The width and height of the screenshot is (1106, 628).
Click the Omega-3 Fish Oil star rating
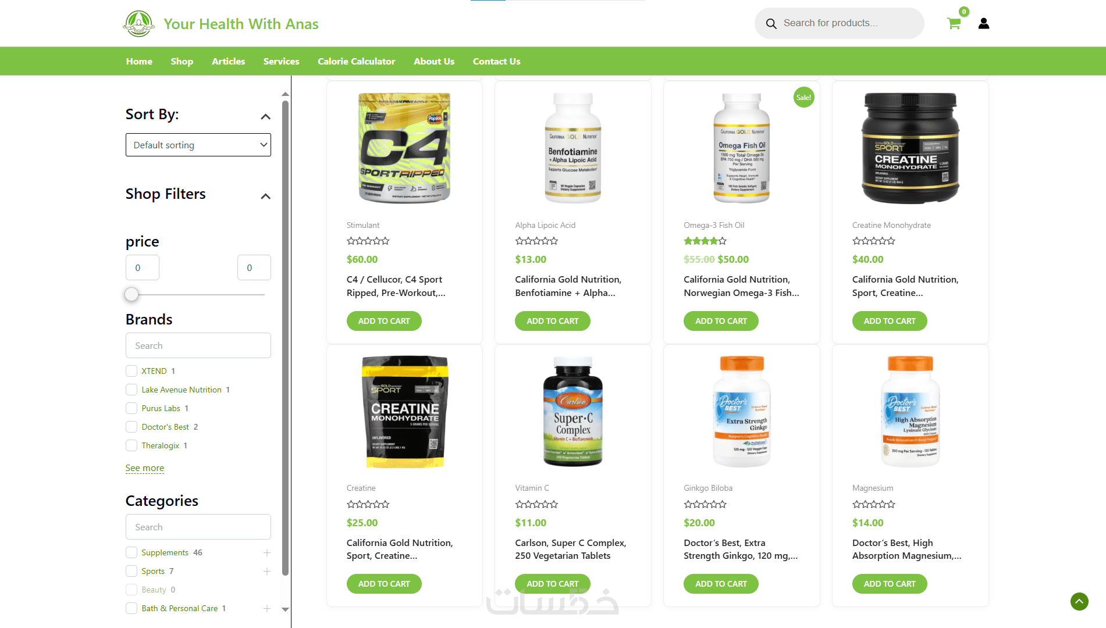click(x=705, y=241)
